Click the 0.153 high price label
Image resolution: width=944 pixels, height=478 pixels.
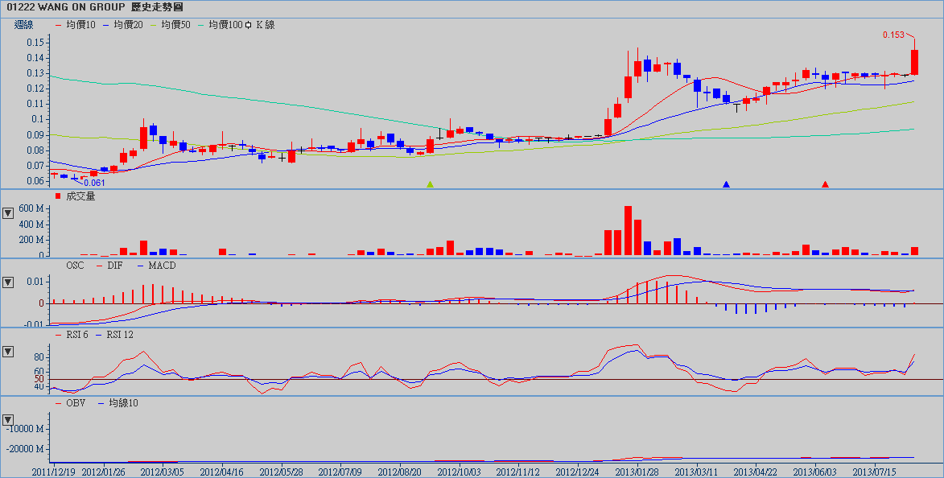click(x=893, y=35)
